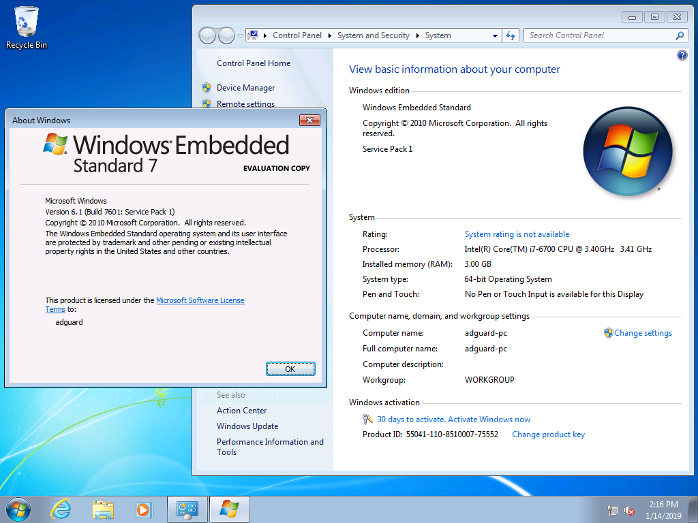Click the shield icon next to Change settings
The width and height of the screenshot is (698, 523).
coord(608,333)
